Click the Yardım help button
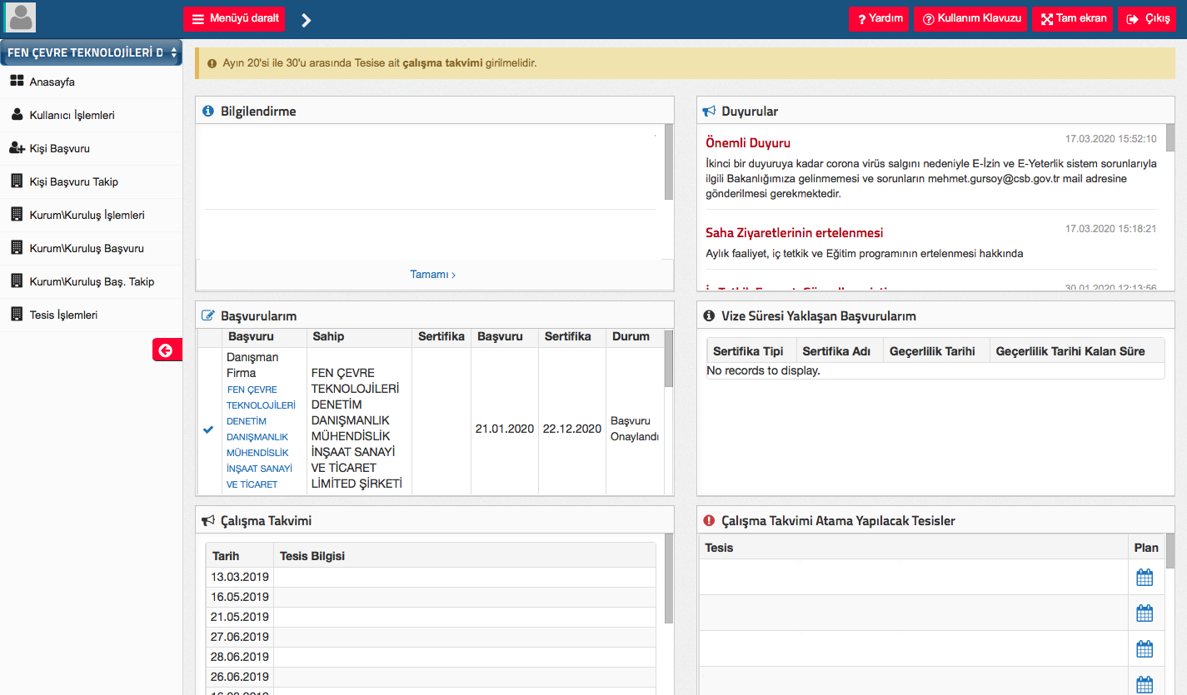 (x=879, y=19)
